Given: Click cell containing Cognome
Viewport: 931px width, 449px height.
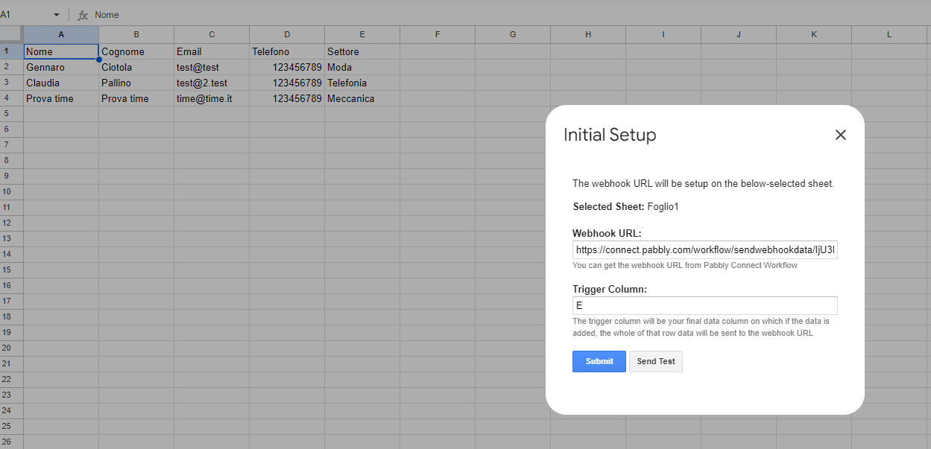Looking at the screenshot, I should tap(136, 51).
